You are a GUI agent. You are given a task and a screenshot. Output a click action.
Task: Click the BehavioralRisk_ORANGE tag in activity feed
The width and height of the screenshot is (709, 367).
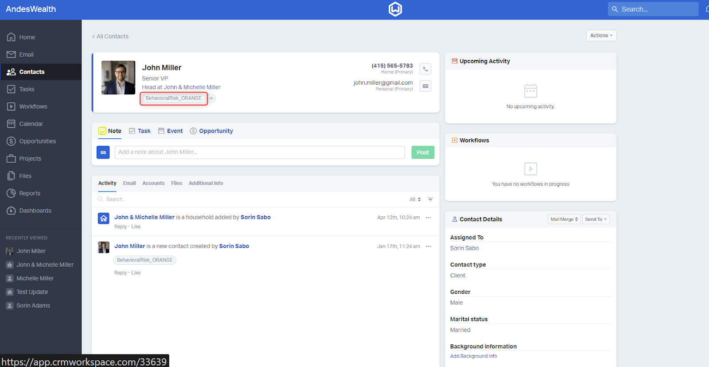pyautogui.click(x=144, y=260)
